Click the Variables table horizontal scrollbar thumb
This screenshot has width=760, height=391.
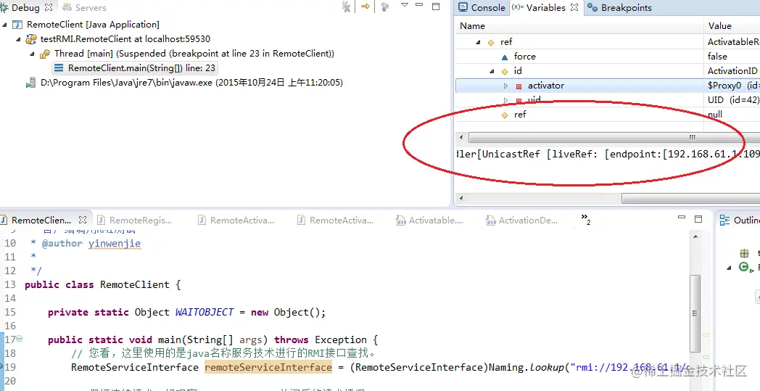coord(614,137)
